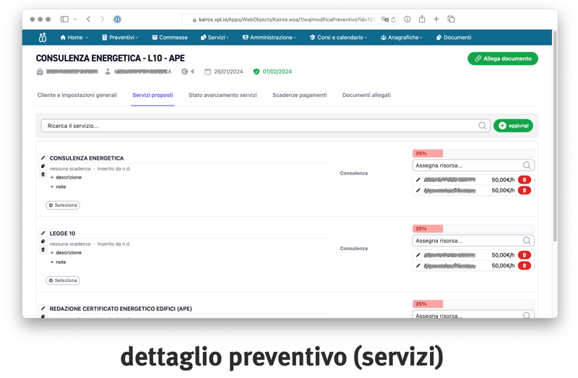Image resolution: width=578 pixels, height=378 pixels.
Task: Click the pencil icon beside CONSULENZA ENERGETICA
Action: point(43,158)
